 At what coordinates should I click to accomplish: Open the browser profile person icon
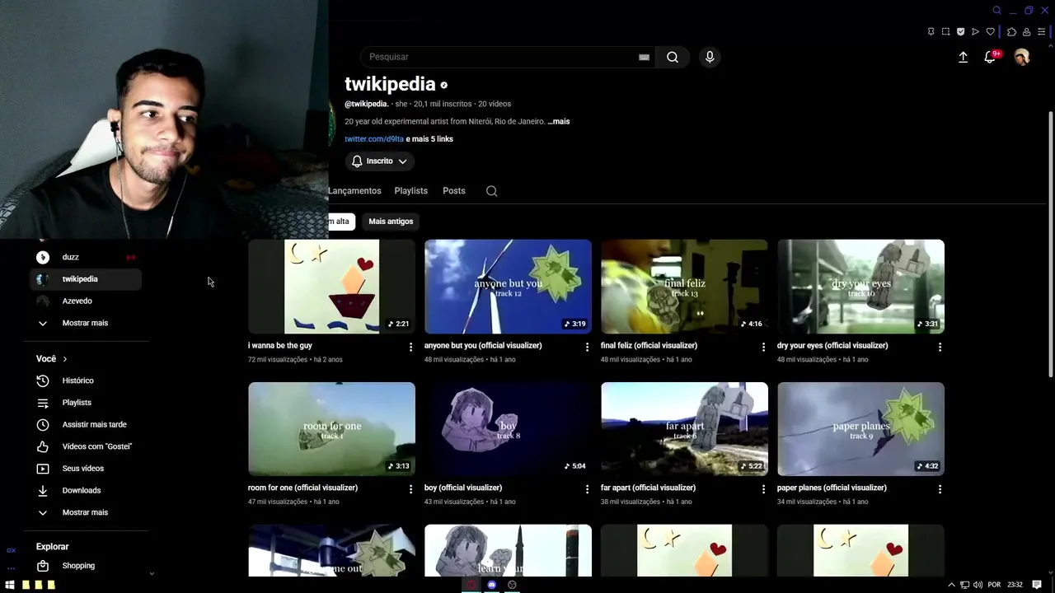pyautogui.click(x=1026, y=32)
